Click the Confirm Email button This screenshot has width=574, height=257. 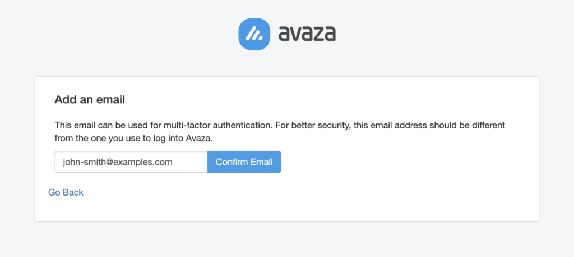click(x=244, y=161)
